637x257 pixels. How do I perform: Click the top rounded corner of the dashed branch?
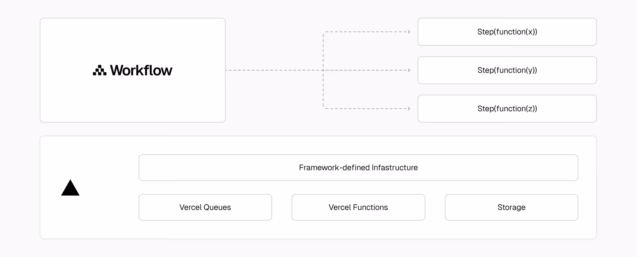pyautogui.click(x=324, y=33)
